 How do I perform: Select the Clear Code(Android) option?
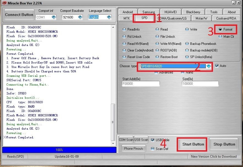(125, 50)
